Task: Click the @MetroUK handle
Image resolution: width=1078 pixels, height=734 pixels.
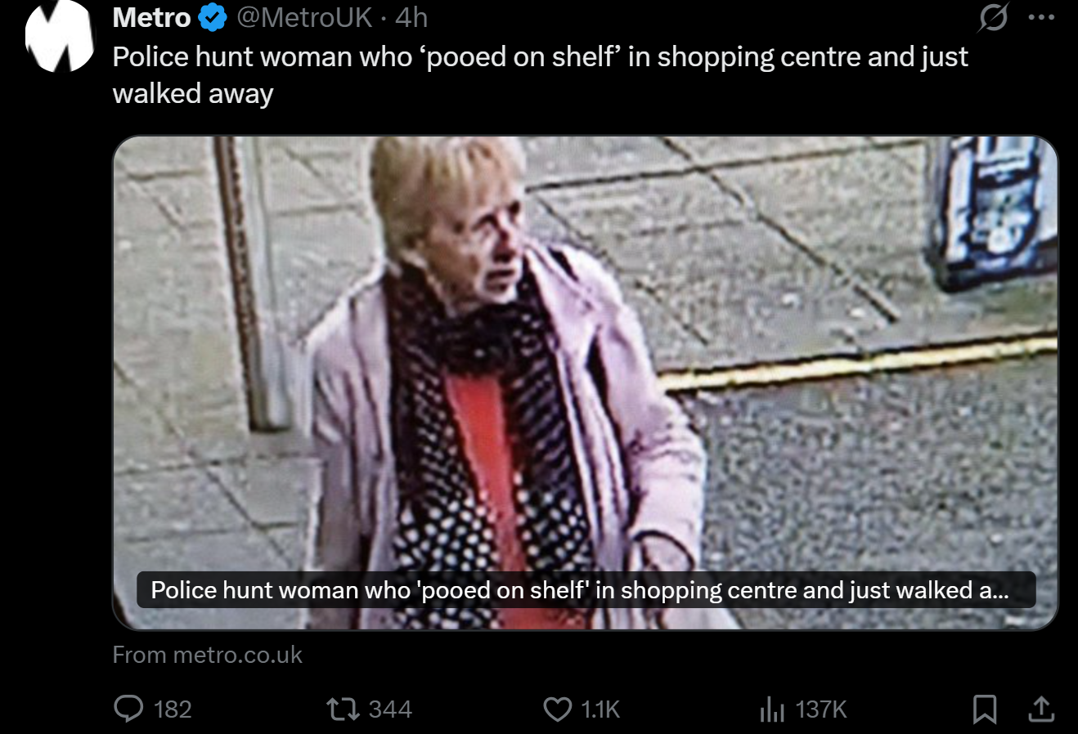Action: click(304, 17)
